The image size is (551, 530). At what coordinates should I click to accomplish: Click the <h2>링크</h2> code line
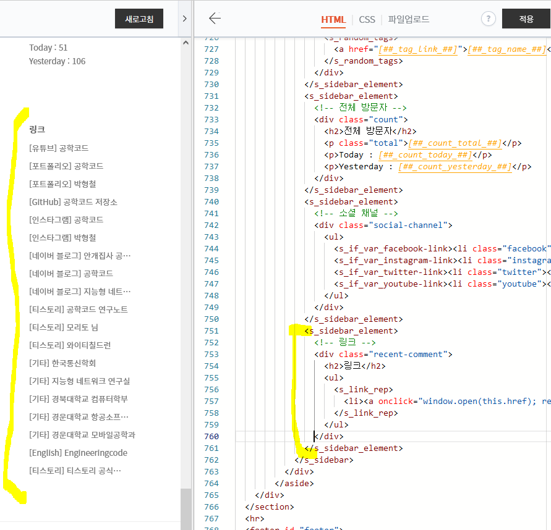point(354,366)
